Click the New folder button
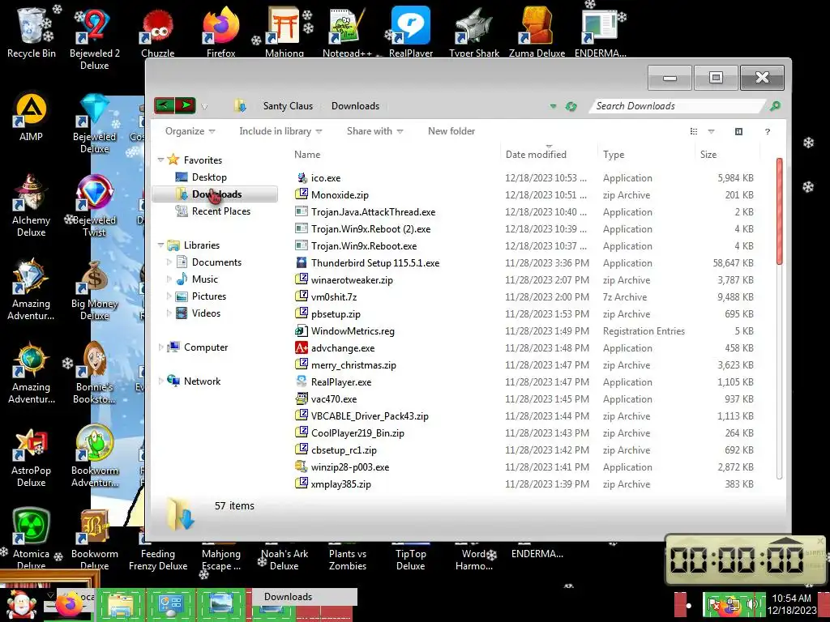Image resolution: width=830 pixels, height=622 pixels. [x=451, y=131]
